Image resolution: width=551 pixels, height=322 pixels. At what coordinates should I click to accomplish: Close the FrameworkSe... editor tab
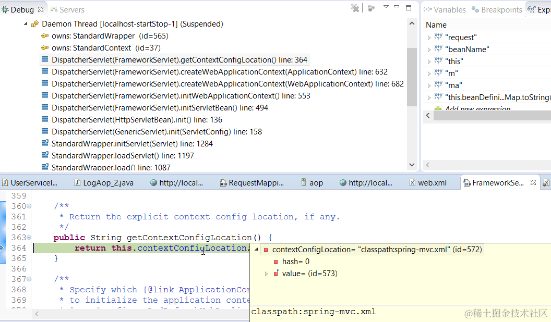pos(533,182)
